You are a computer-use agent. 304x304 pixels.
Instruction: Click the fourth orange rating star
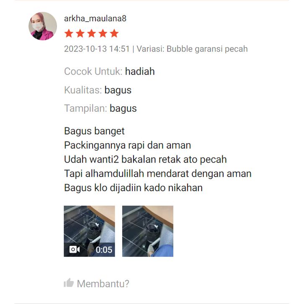(103, 33)
